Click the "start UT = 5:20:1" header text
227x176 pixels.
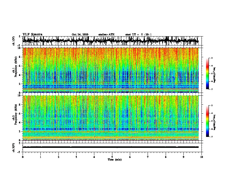[138, 35]
